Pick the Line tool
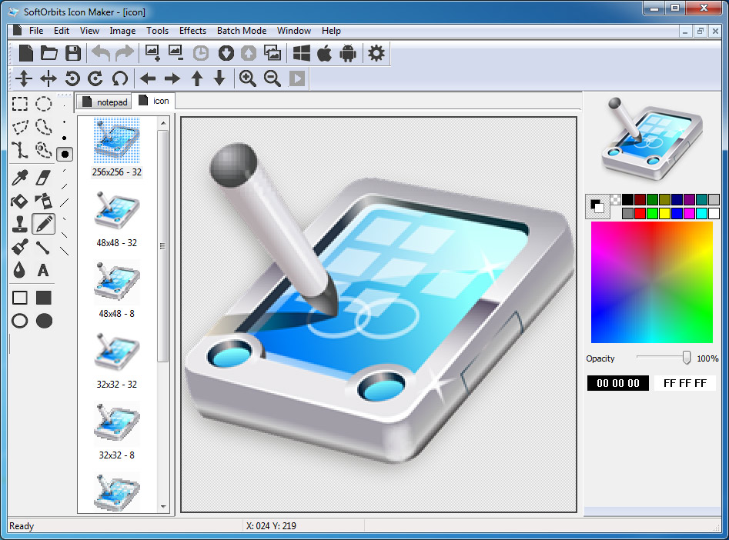Screen dimensions: 729x540 43,247
